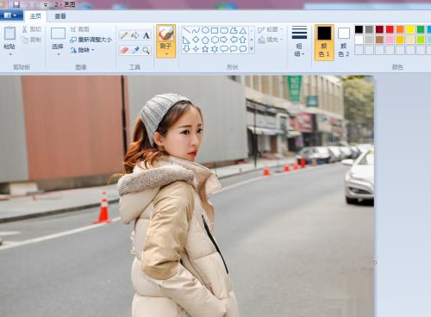Choose the Fill with color bucket tool
Viewport: 431px width, 317px height.
click(x=135, y=35)
